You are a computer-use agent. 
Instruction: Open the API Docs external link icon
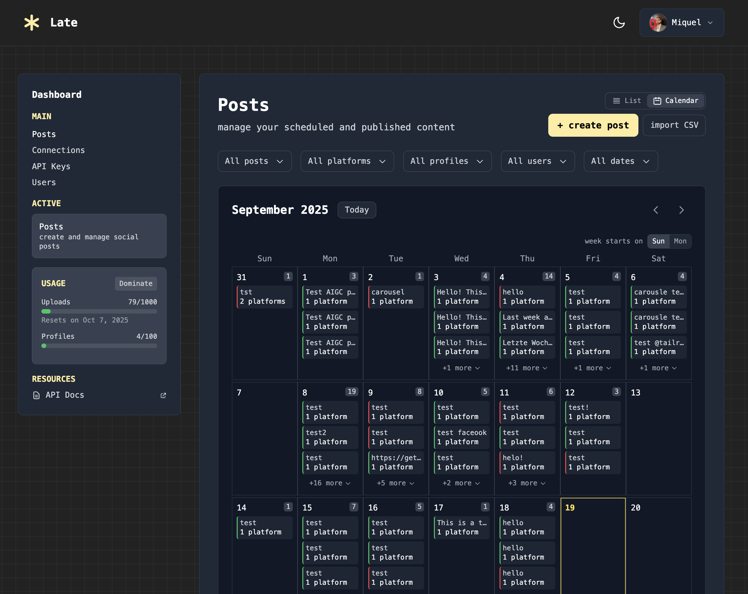pos(163,395)
